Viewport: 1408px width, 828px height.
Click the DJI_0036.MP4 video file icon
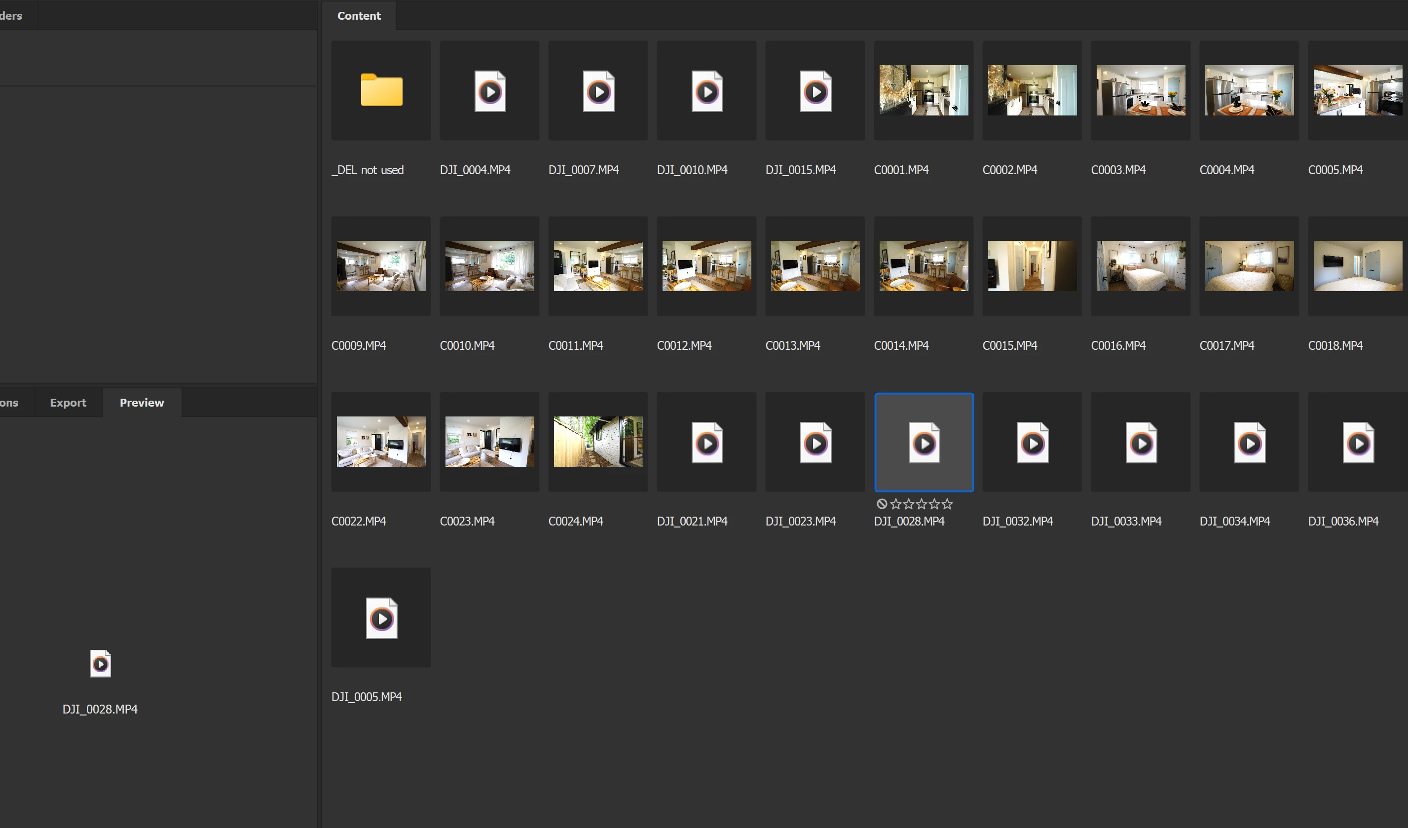1358,443
